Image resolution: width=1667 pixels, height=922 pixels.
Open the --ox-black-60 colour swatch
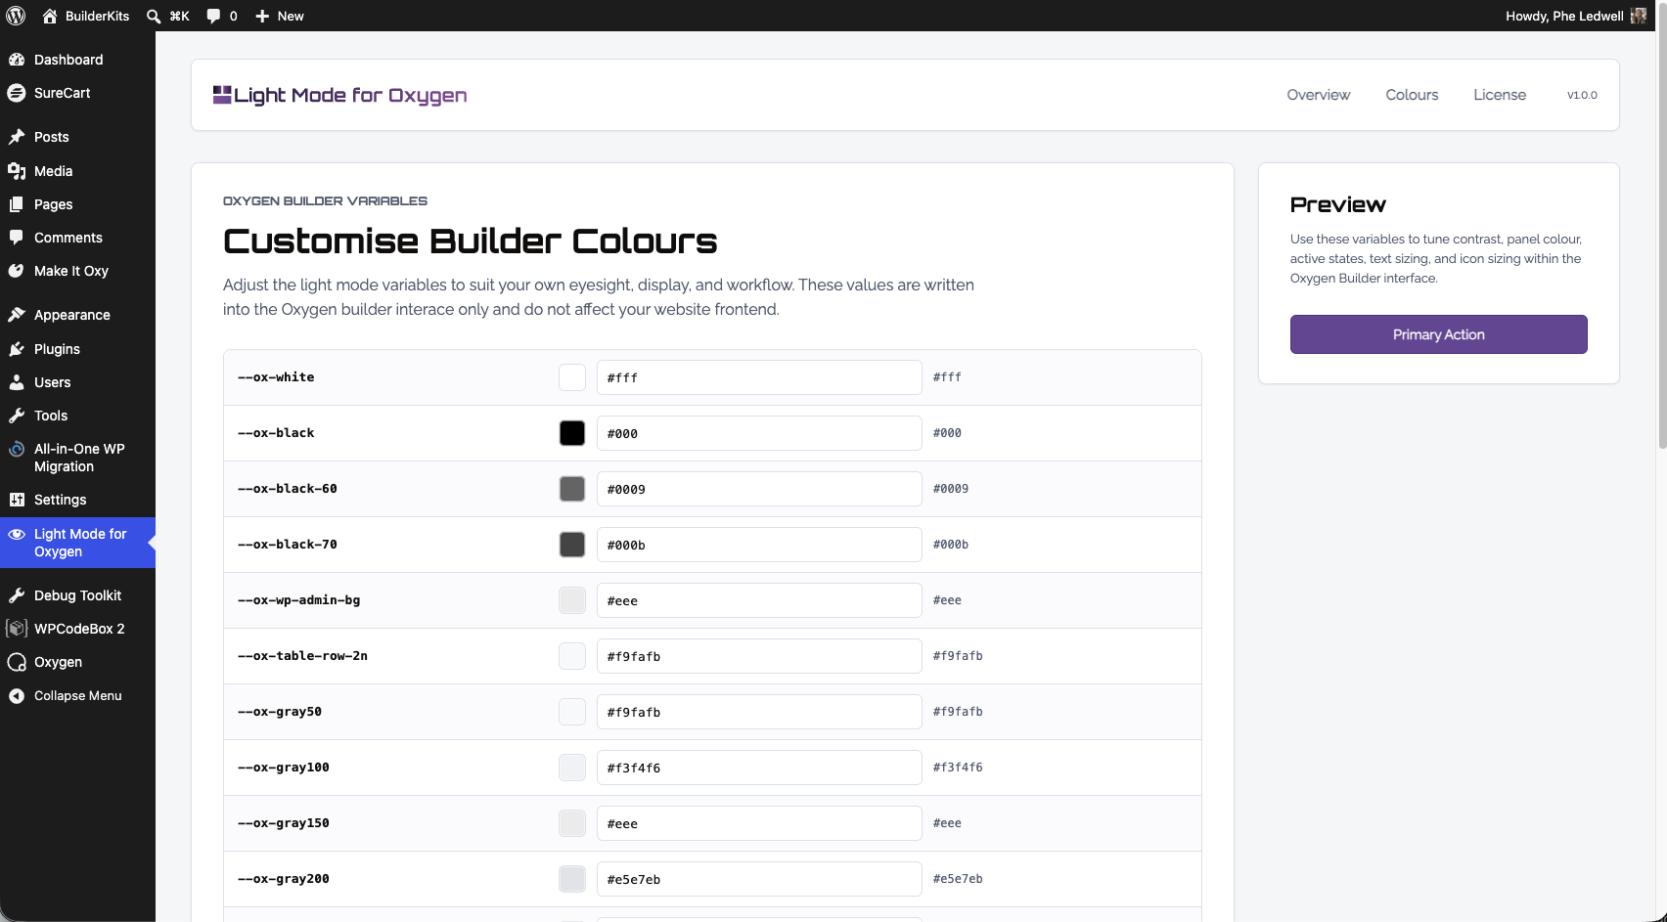point(572,489)
